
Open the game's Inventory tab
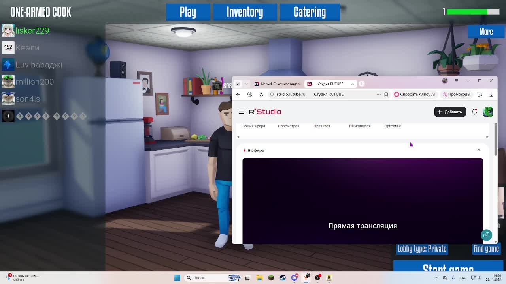point(245,12)
